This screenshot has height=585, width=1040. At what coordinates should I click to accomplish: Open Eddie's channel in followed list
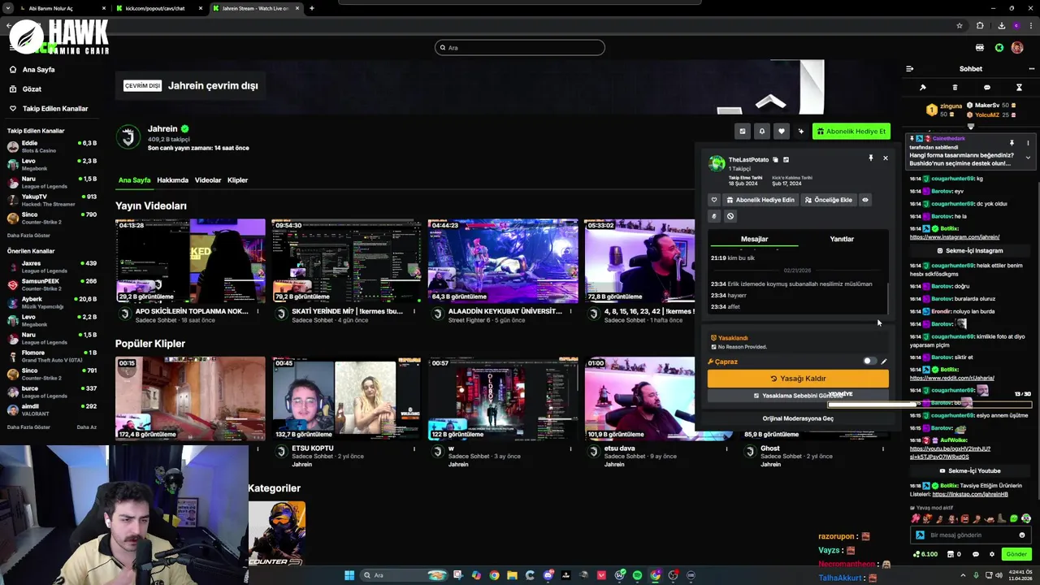tap(52, 146)
